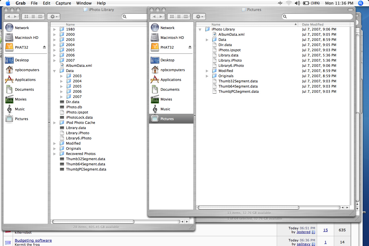This screenshot has height=246, width=369.
Task: Open Action gear menu in Pictures window toolbar
Action: click(199, 16)
